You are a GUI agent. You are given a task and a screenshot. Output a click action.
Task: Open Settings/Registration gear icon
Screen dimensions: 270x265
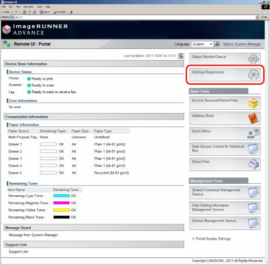[253, 75]
